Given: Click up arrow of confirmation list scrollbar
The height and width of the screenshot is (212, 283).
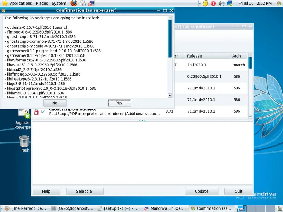Looking at the screenshot, I should [x=170, y=18].
